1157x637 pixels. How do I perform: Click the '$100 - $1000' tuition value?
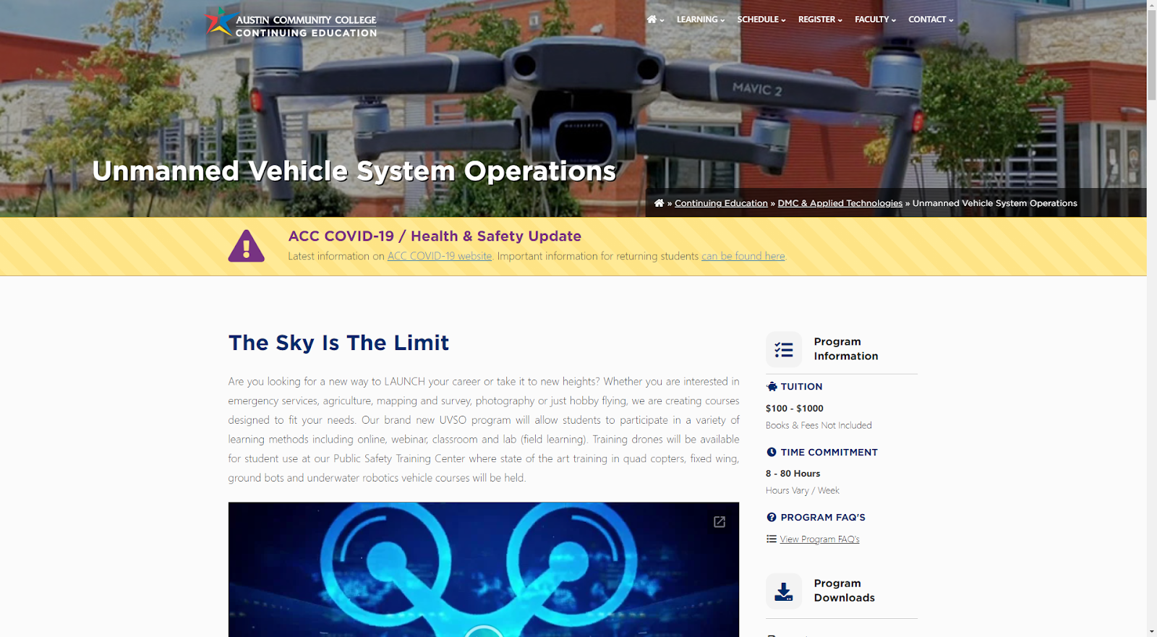[x=795, y=409]
